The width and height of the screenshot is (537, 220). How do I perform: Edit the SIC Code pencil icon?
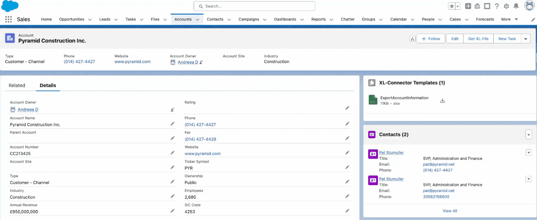pyautogui.click(x=347, y=211)
